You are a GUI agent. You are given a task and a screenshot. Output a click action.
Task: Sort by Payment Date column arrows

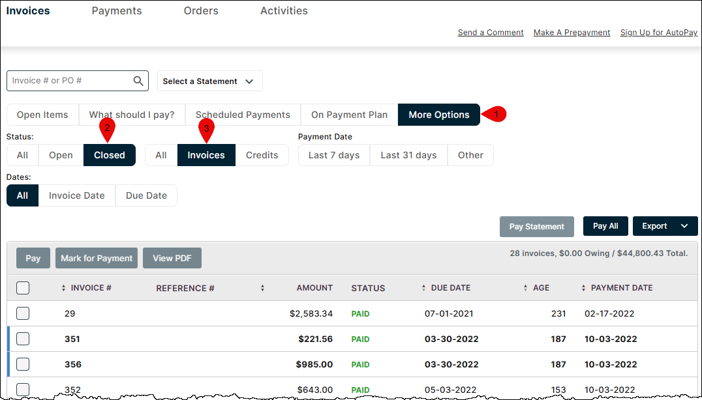coord(583,288)
